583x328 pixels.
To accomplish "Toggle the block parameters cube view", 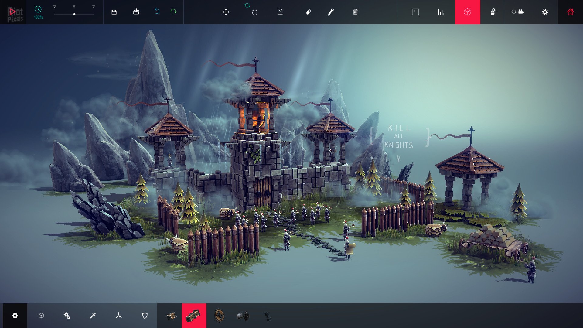I will pos(467,12).
